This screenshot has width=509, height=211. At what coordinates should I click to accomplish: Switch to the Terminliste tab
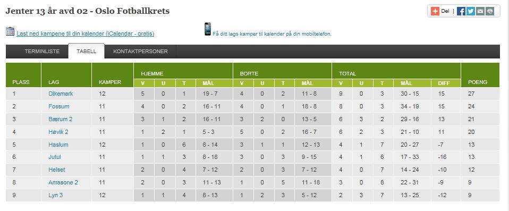(42, 52)
